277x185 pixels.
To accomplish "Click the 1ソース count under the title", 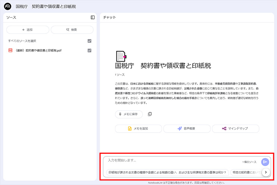I will (x=119, y=75).
